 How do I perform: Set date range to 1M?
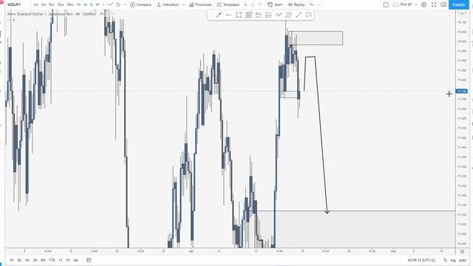[27, 260]
